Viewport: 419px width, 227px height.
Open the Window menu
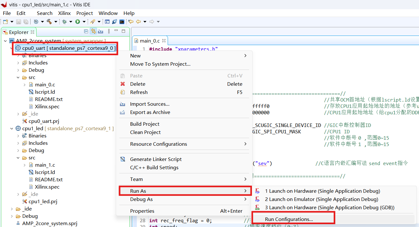click(108, 13)
